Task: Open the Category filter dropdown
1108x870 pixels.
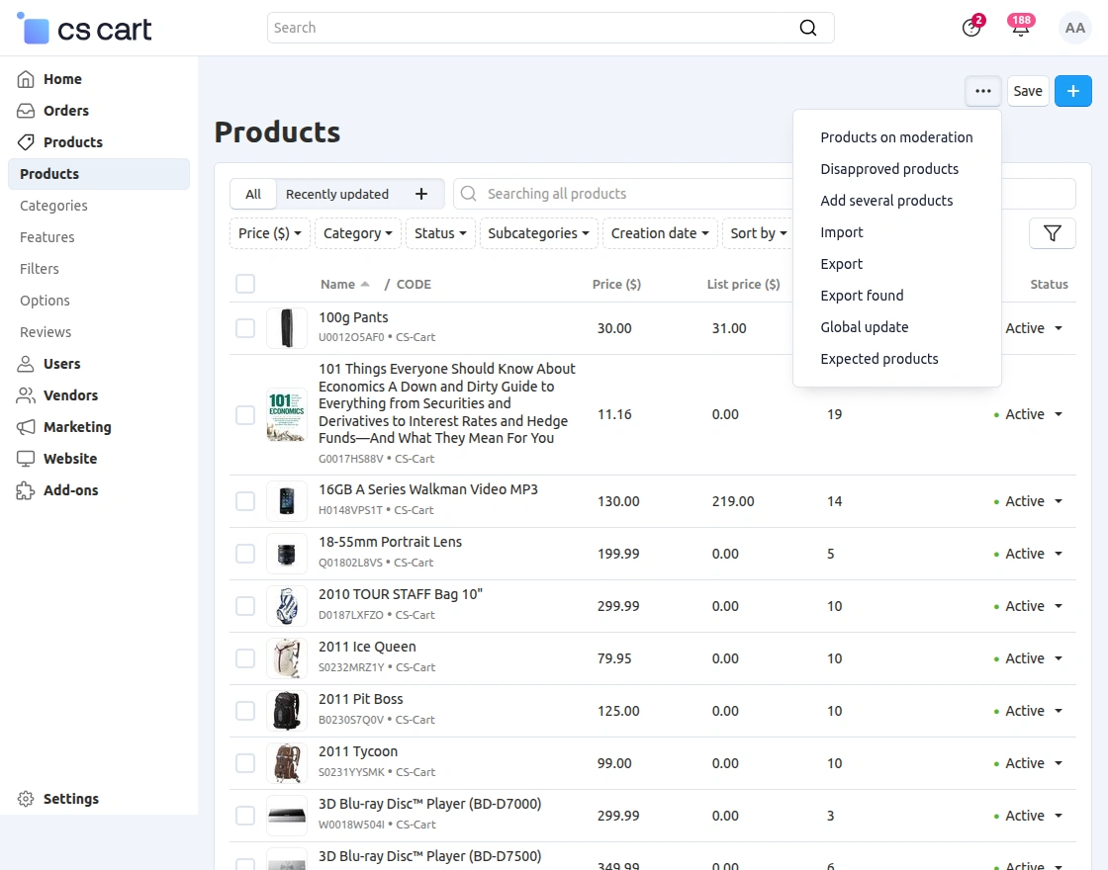Action: click(357, 233)
